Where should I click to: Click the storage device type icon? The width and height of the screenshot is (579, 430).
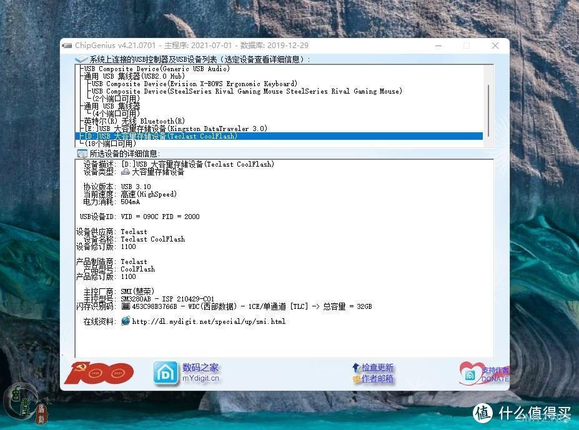(x=126, y=172)
